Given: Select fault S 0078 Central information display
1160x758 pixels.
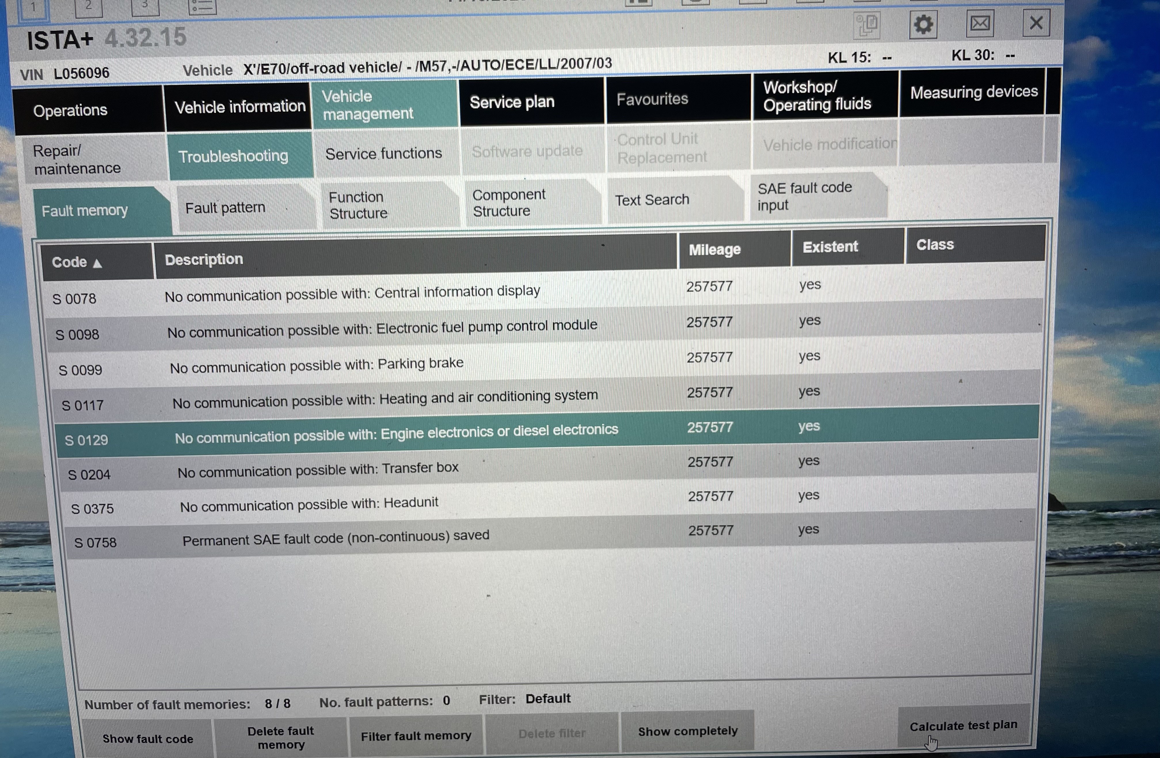Looking at the screenshot, I should (352, 294).
